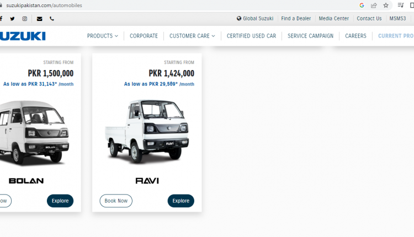
Task: Open the Contact Us link
Action: pyautogui.click(x=369, y=18)
